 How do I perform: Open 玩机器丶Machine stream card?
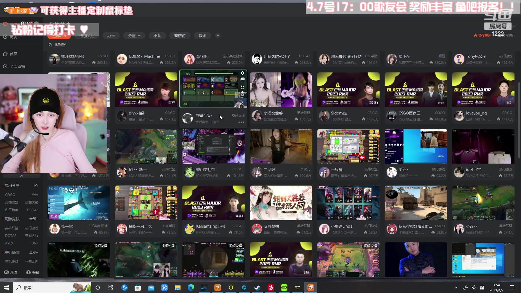(146, 59)
